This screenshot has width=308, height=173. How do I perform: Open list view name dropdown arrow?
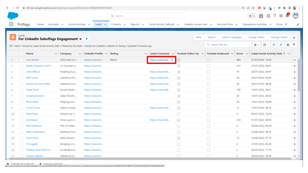pyautogui.click(x=81, y=39)
